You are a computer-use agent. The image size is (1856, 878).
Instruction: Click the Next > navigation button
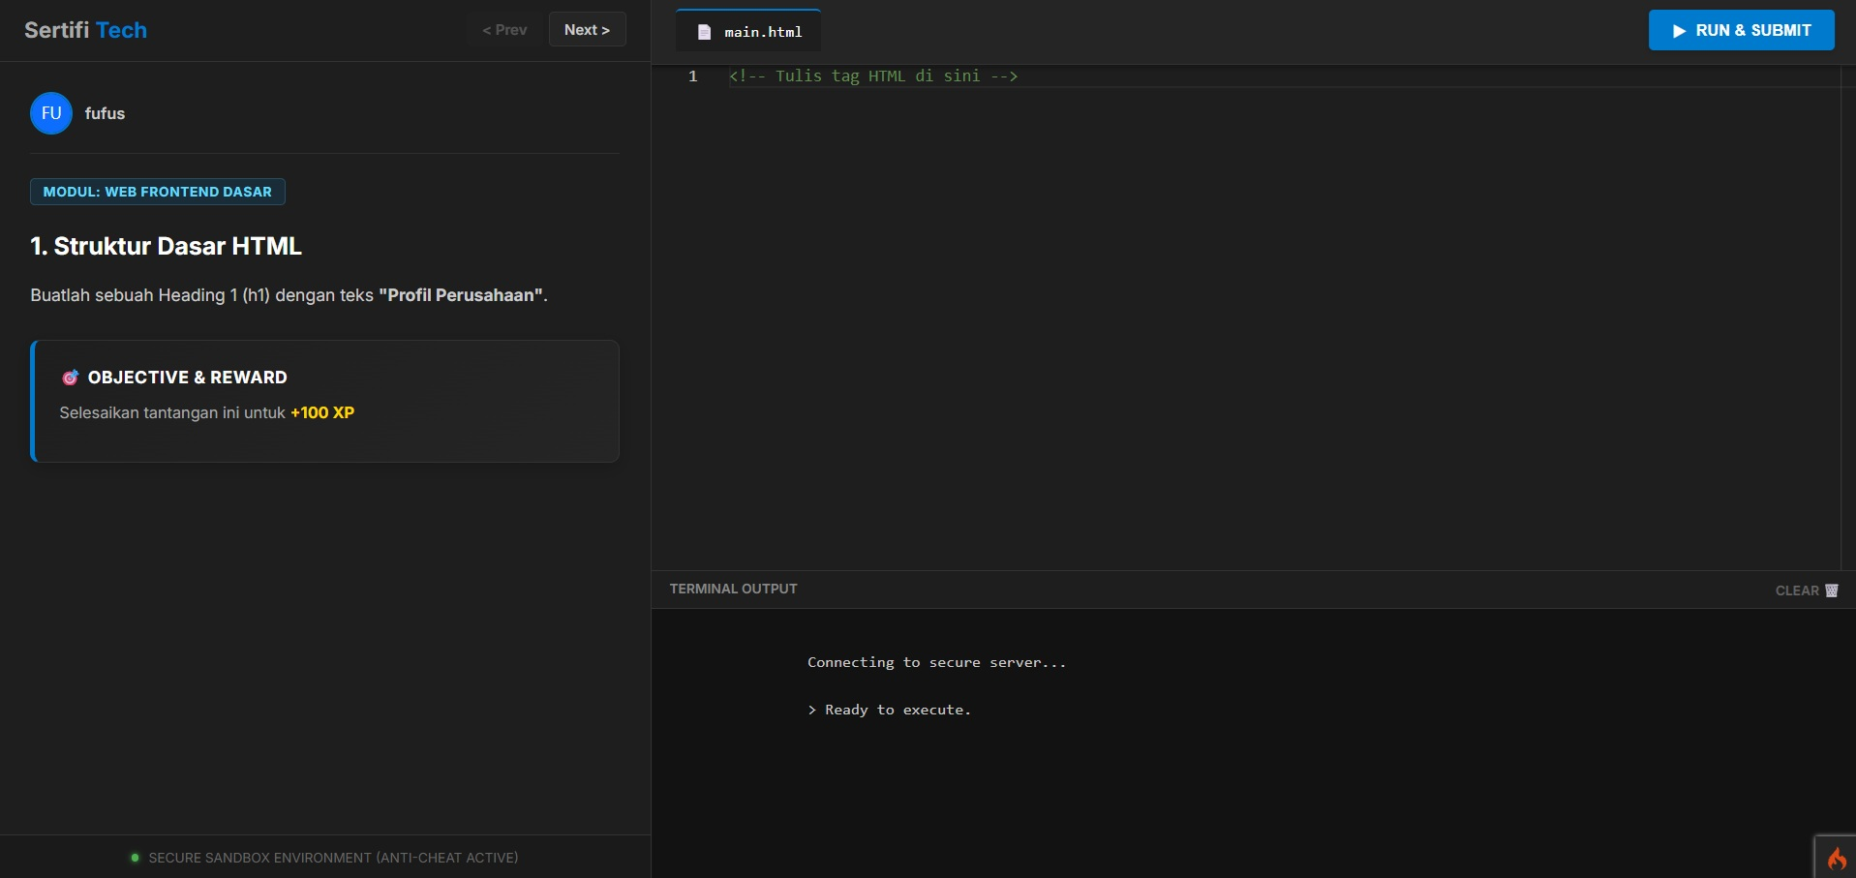point(586,29)
